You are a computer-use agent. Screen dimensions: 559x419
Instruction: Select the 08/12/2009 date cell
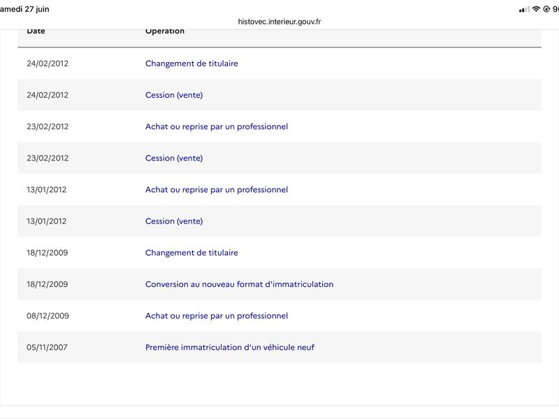[x=48, y=316]
